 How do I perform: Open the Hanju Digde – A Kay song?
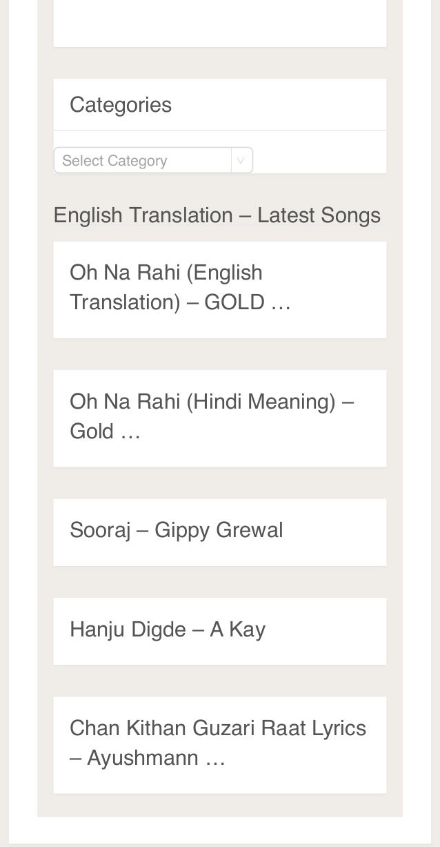(x=168, y=630)
